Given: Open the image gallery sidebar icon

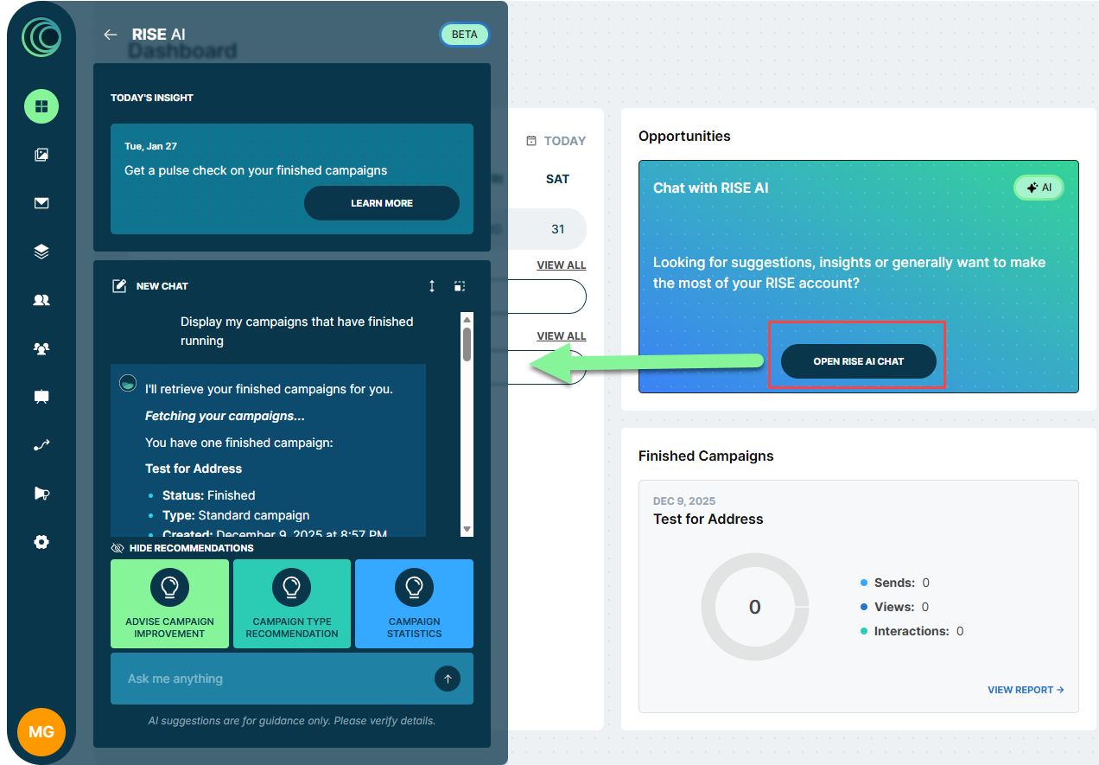Looking at the screenshot, I should click(x=41, y=156).
